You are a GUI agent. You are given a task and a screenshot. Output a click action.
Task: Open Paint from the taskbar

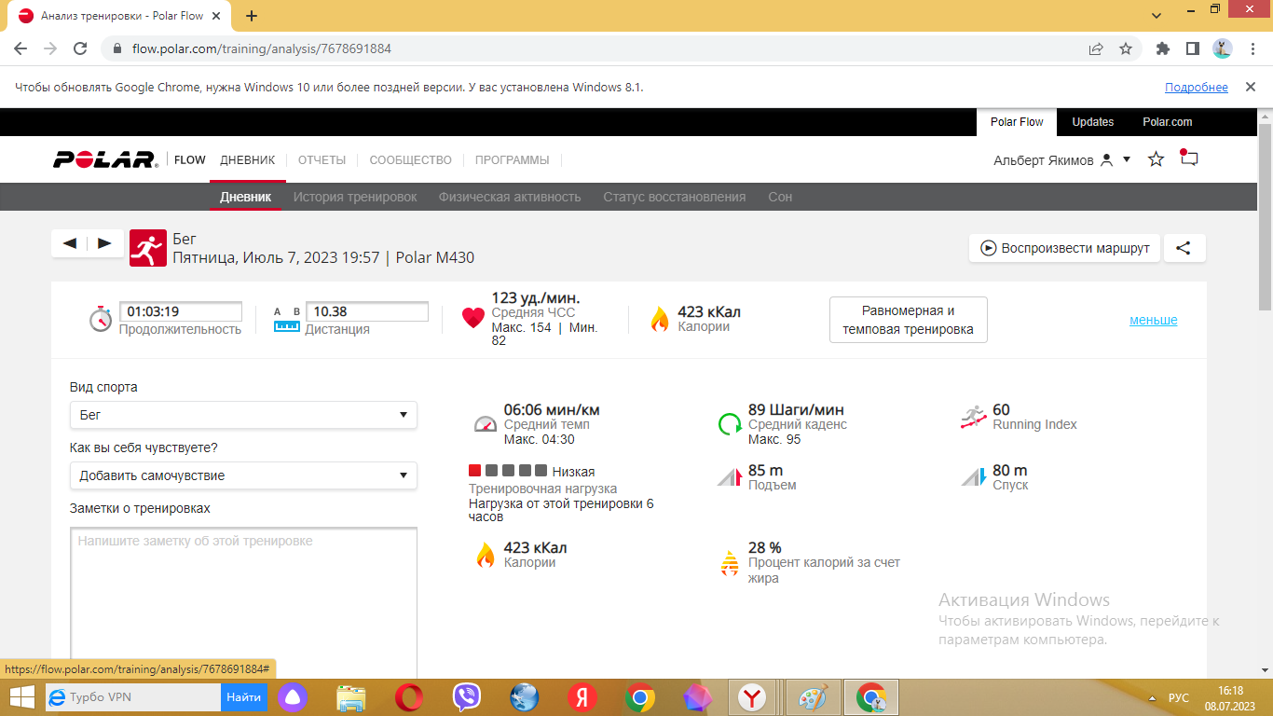[x=813, y=697]
